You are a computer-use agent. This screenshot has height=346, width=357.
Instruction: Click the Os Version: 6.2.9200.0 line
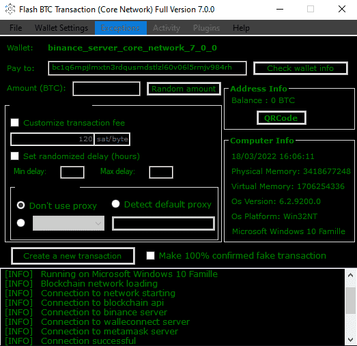[x=276, y=201]
